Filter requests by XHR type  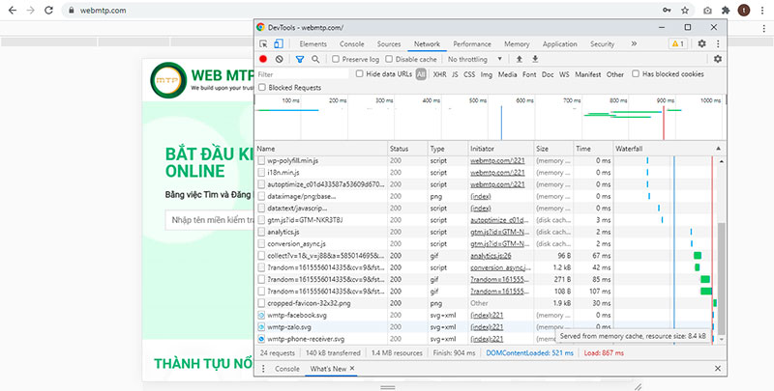point(439,74)
